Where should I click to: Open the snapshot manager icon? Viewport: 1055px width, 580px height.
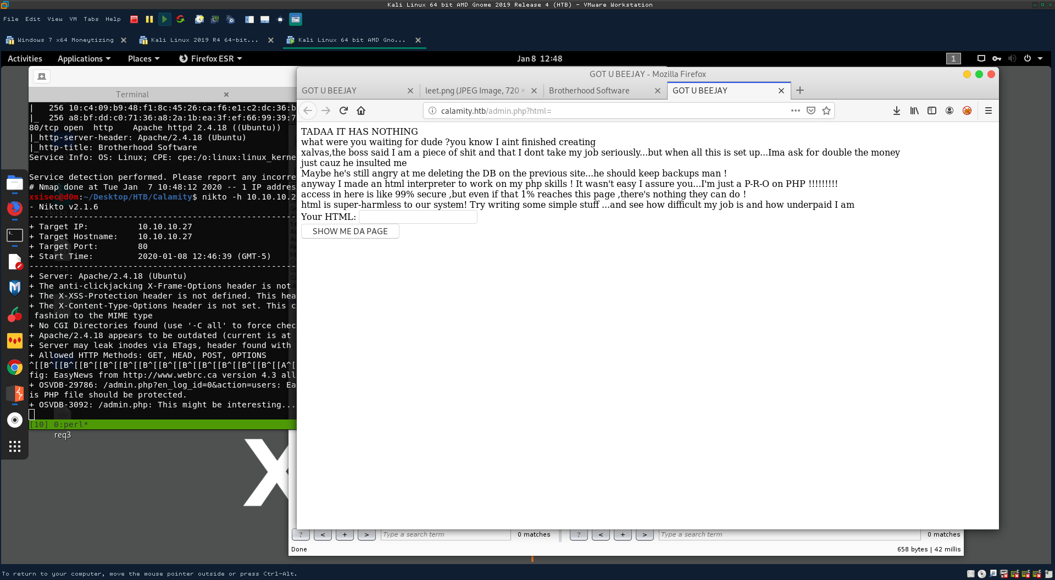pyautogui.click(x=231, y=19)
